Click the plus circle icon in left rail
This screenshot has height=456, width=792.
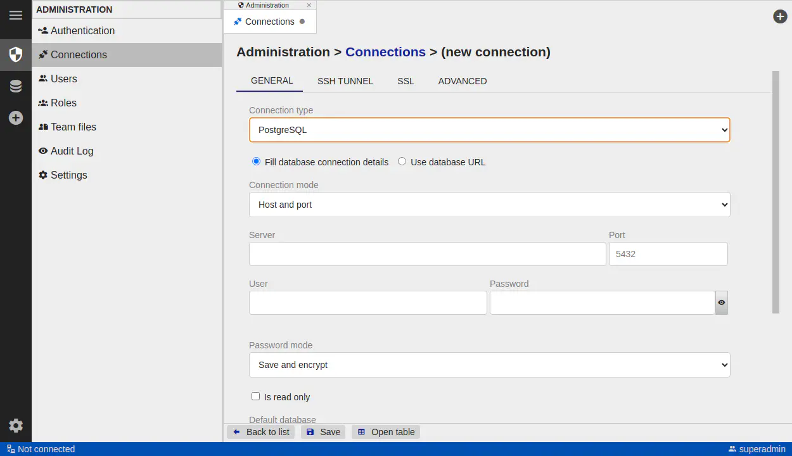16,118
